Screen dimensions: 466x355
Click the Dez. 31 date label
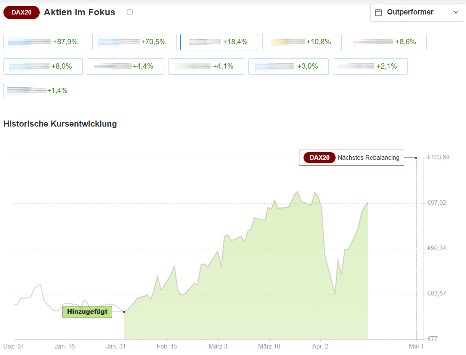pos(14,347)
